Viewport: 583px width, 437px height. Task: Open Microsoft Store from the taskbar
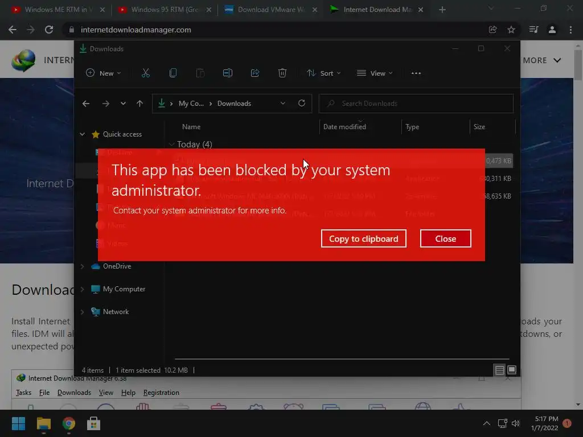[94, 423]
